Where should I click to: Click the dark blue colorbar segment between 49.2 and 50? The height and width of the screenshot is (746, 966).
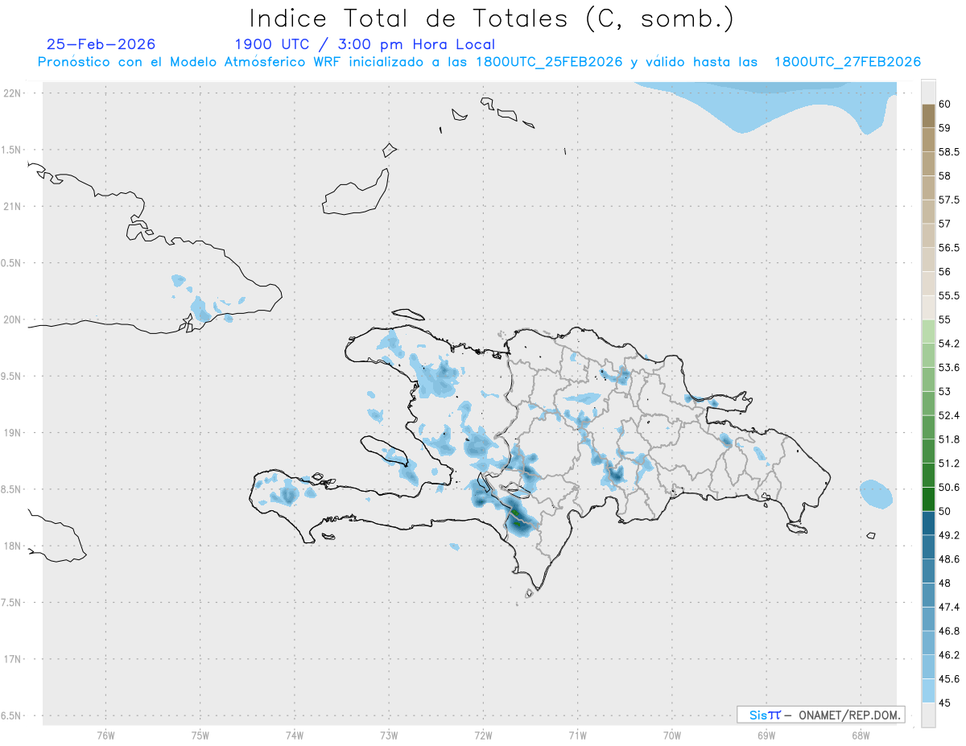point(928,523)
